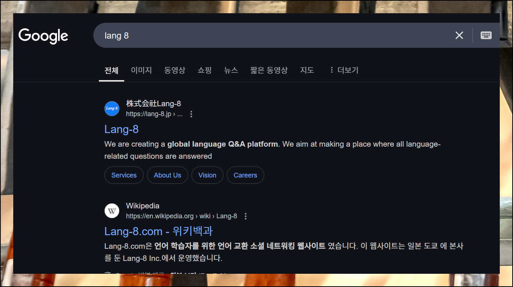
Task: Clear the search query with X icon
Action: tap(459, 35)
